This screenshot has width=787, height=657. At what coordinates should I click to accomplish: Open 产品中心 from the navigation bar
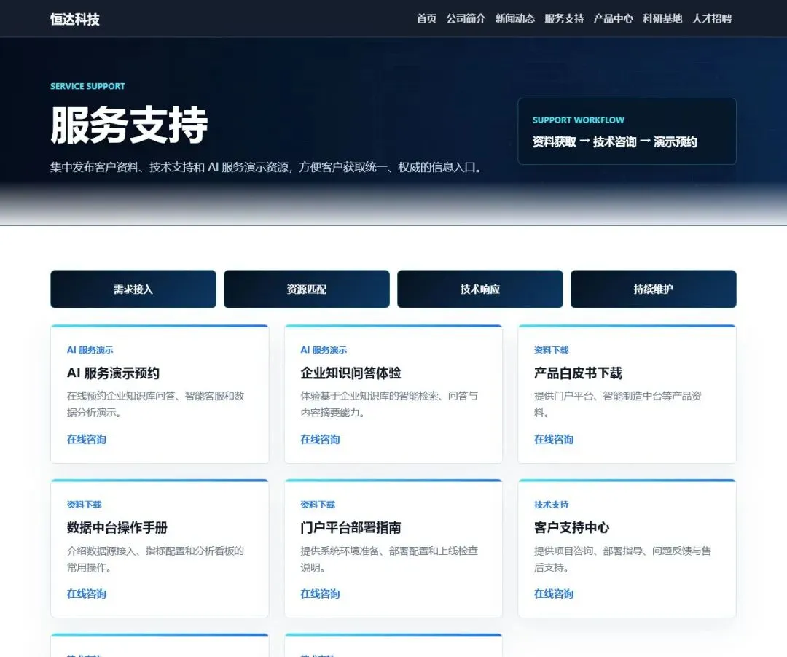(x=614, y=18)
